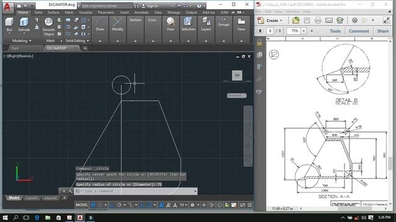
Task: Toggle object snap tracking in status bar
Action: tap(142, 205)
